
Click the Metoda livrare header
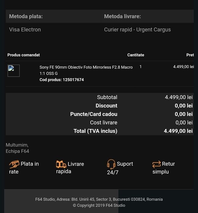click(x=122, y=16)
